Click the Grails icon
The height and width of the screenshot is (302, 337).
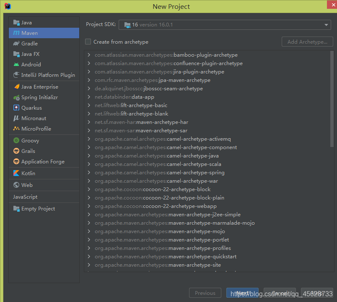(16, 151)
